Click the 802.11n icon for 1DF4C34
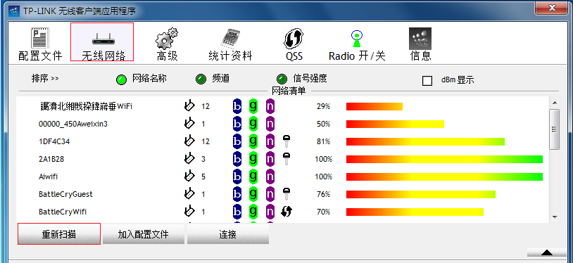The height and width of the screenshot is (263, 573). (270, 141)
